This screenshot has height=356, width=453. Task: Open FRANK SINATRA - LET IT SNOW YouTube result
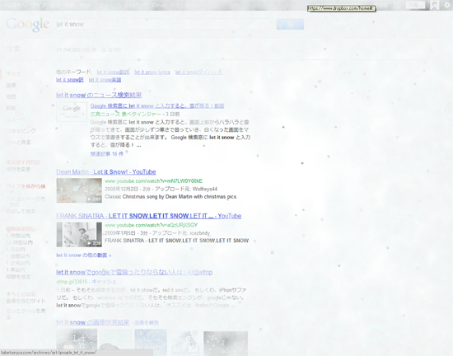pos(149,216)
